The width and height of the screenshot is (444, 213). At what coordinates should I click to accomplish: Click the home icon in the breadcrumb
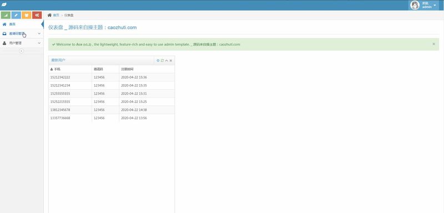tap(49, 15)
